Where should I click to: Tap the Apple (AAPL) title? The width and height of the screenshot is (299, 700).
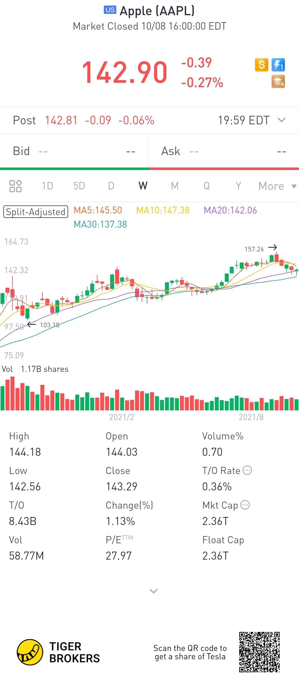click(x=157, y=11)
